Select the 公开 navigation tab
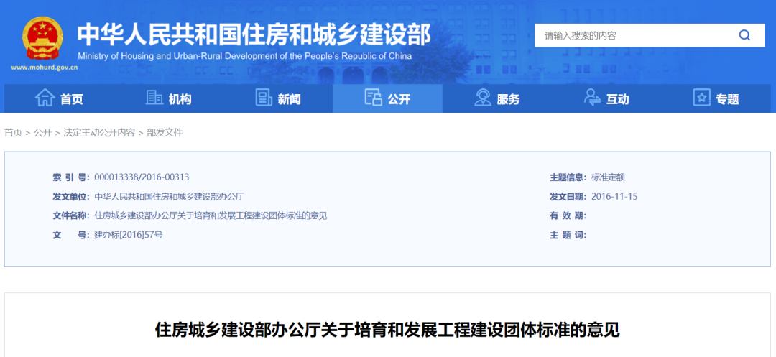Image resolution: width=776 pixels, height=357 pixels. pyautogui.click(x=387, y=98)
